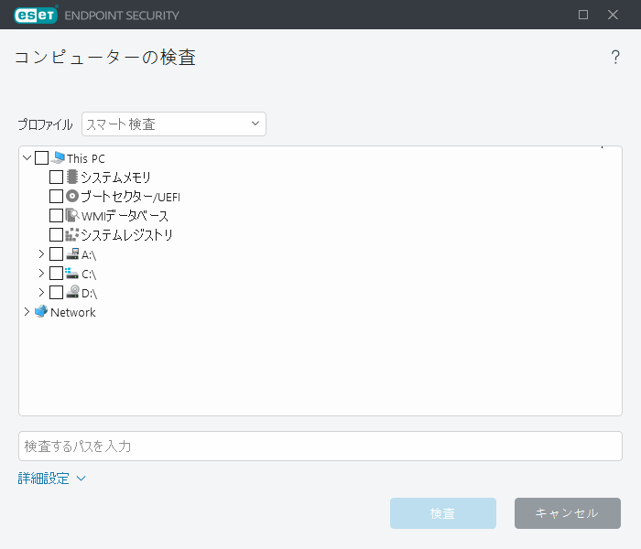The image size is (641, 549).
Task: Click the A:\ drive icon
Action: click(x=72, y=254)
